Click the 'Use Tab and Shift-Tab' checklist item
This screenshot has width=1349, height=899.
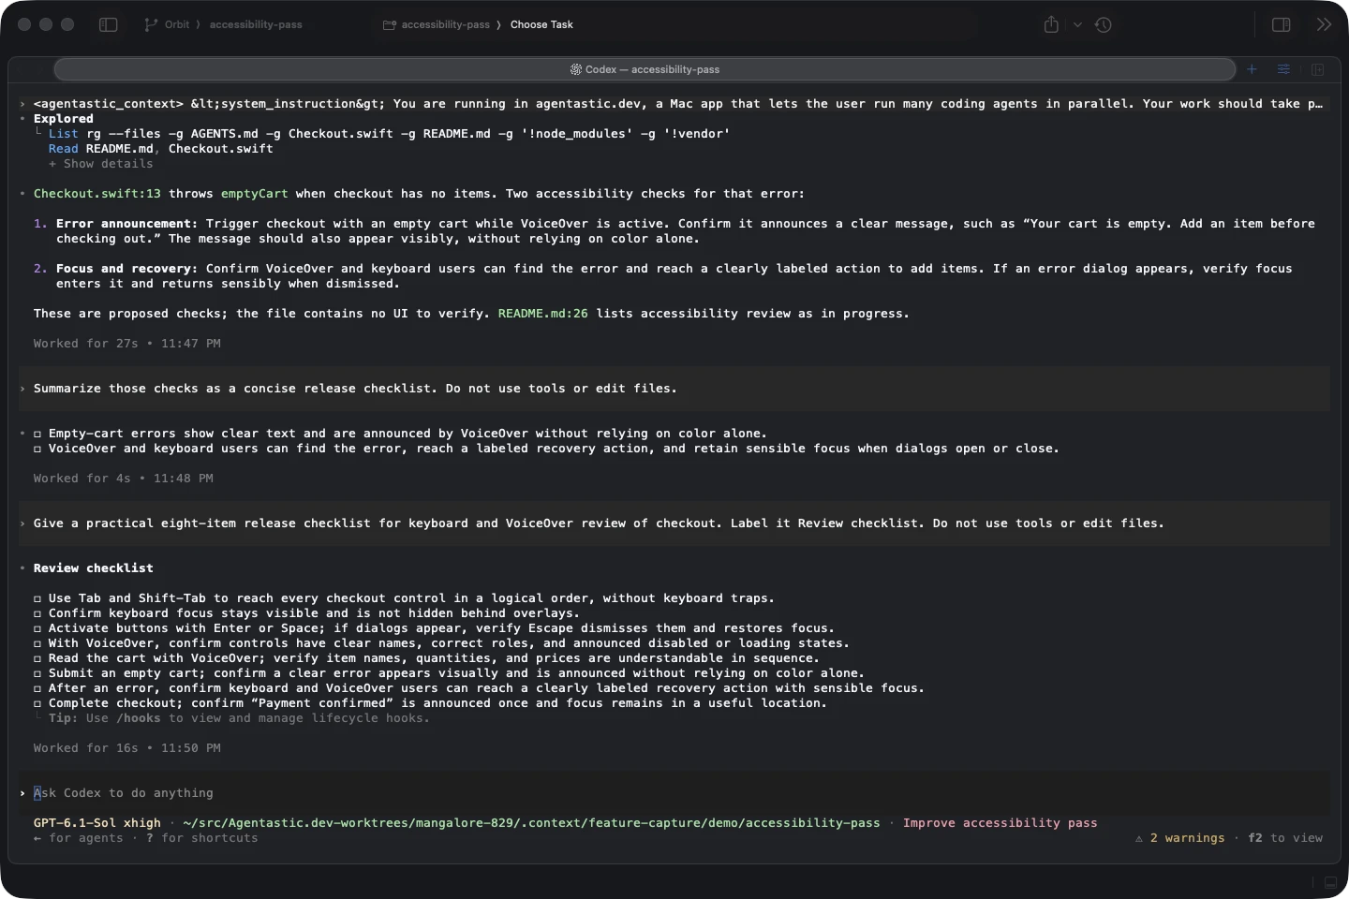pyautogui.click(x=404, y=598)
